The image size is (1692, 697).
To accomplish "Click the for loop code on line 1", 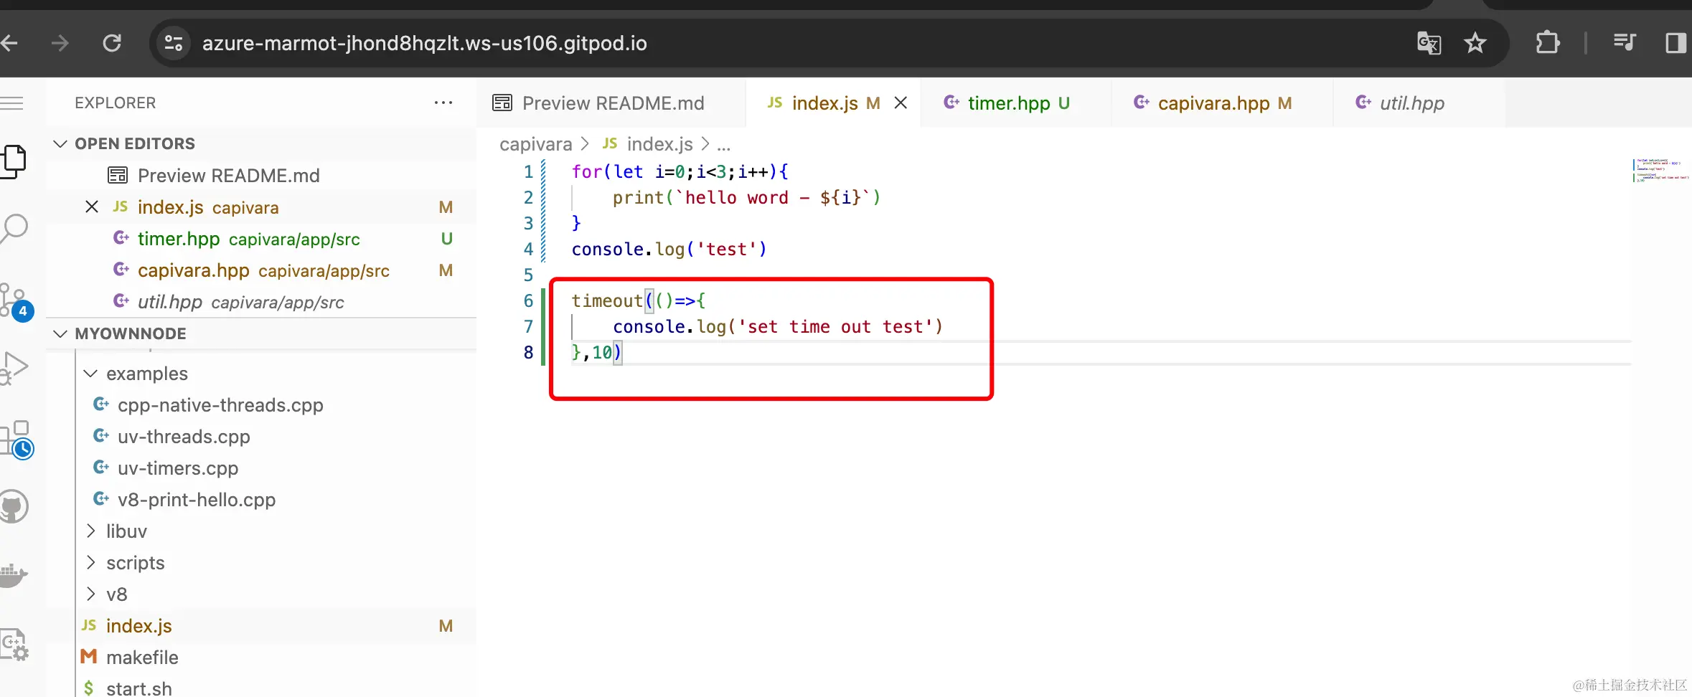I will pos(680,171).
